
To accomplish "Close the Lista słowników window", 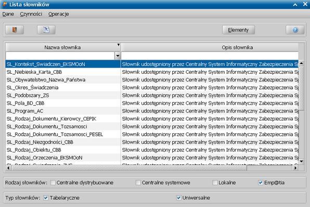I will coord(305,4).
